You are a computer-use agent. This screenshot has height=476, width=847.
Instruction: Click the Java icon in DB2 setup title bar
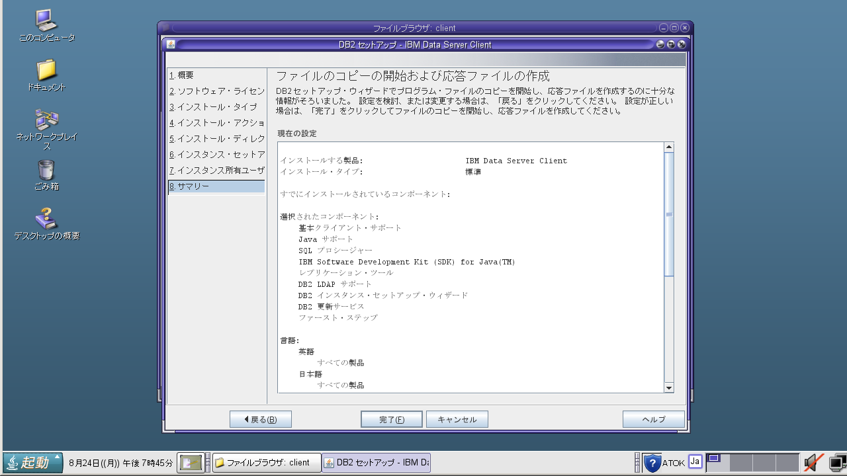pos(171,44)
